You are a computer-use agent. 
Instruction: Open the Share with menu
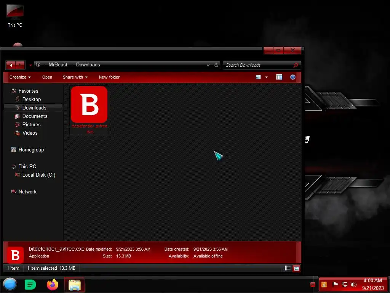(x=75, y=77)
